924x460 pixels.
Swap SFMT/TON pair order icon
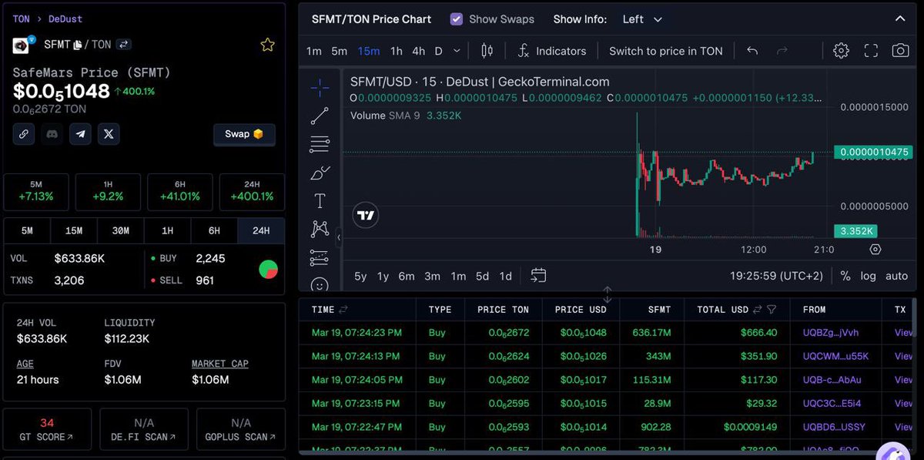click(124, 45)
